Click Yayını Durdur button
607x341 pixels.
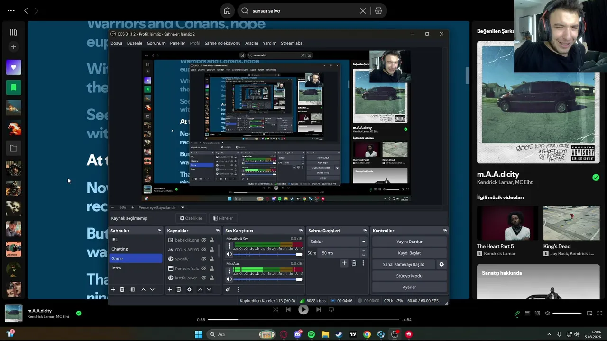click(x=409, y=242)
